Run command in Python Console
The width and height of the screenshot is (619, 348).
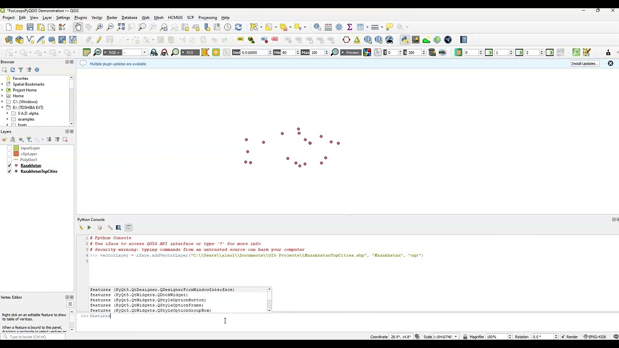point(89,228)
